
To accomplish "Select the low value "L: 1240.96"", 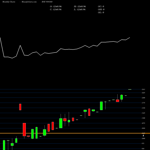I will coord(80,10).
